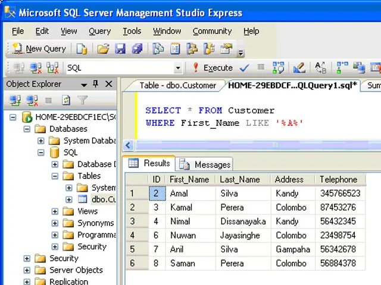Image resolution: width=381 pixels, height=285 pixels.
Task: Expand Database Diagrams folder
Action: click(x=55, y=164)
